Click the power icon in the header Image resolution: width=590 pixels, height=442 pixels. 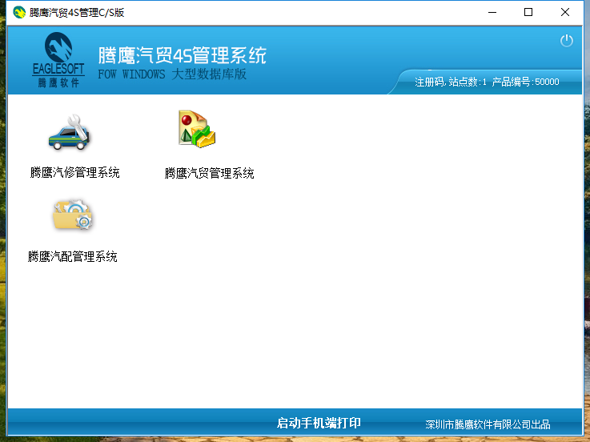(566, 41)
